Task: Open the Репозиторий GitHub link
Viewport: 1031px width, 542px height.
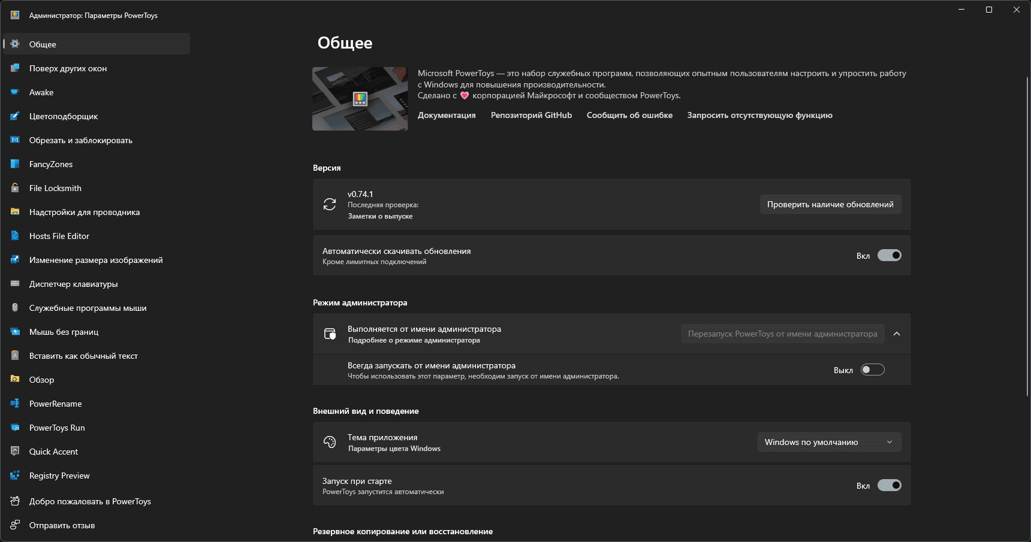Action: [531, 115]
